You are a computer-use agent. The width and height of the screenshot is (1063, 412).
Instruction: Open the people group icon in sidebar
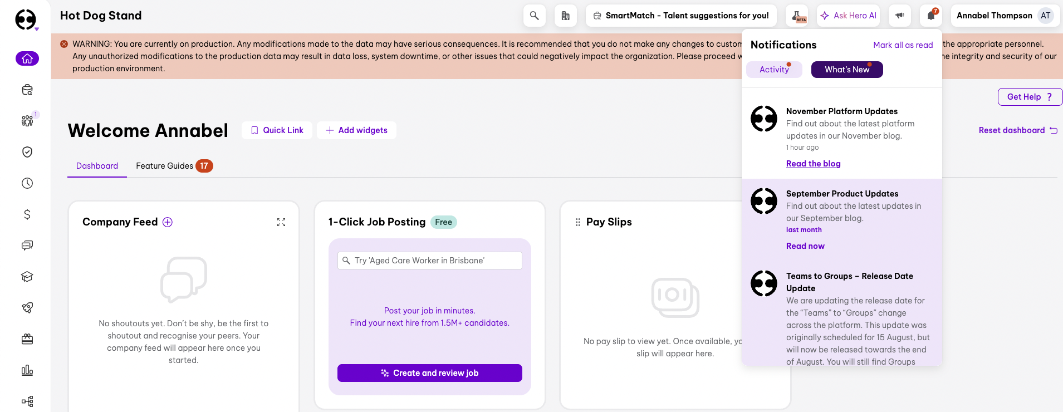(x=27, y=121)
